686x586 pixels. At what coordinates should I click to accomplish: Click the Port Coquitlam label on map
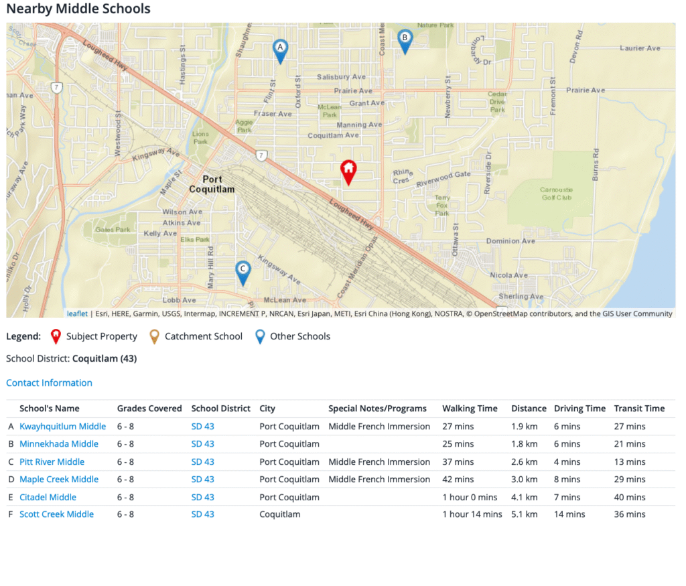click(212, 184)
